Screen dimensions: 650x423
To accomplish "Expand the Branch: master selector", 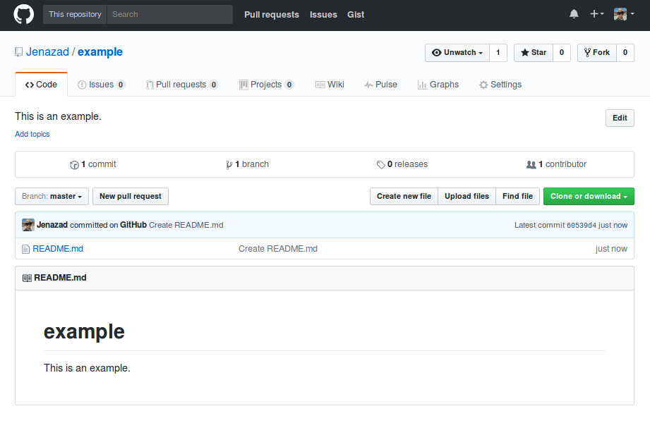I will 52,197.
